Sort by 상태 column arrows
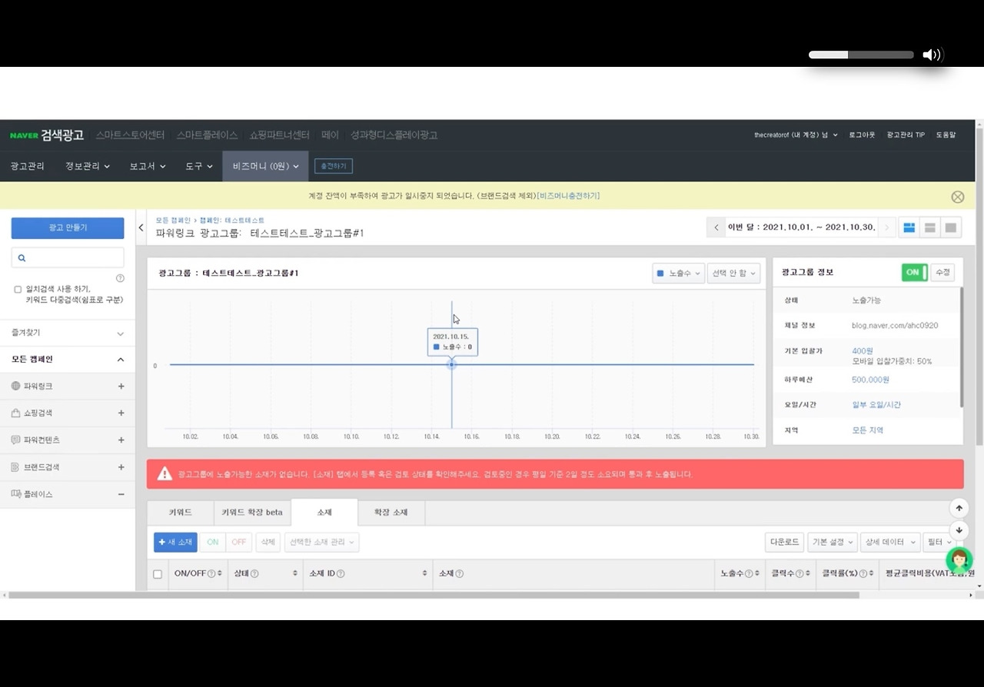984x687 pixels. (294, 574)
